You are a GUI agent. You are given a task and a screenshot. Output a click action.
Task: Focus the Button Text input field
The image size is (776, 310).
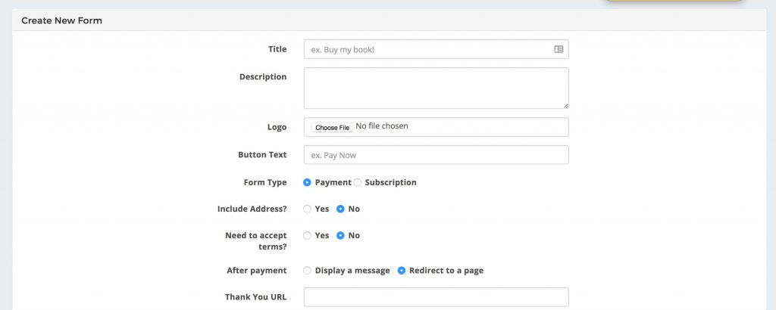pos(436,155)
